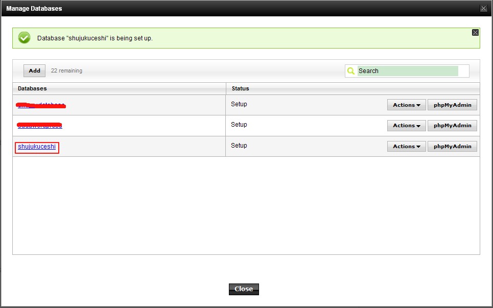Dismiss the green notification banner
Screen dimensions: 493x308
475,32
